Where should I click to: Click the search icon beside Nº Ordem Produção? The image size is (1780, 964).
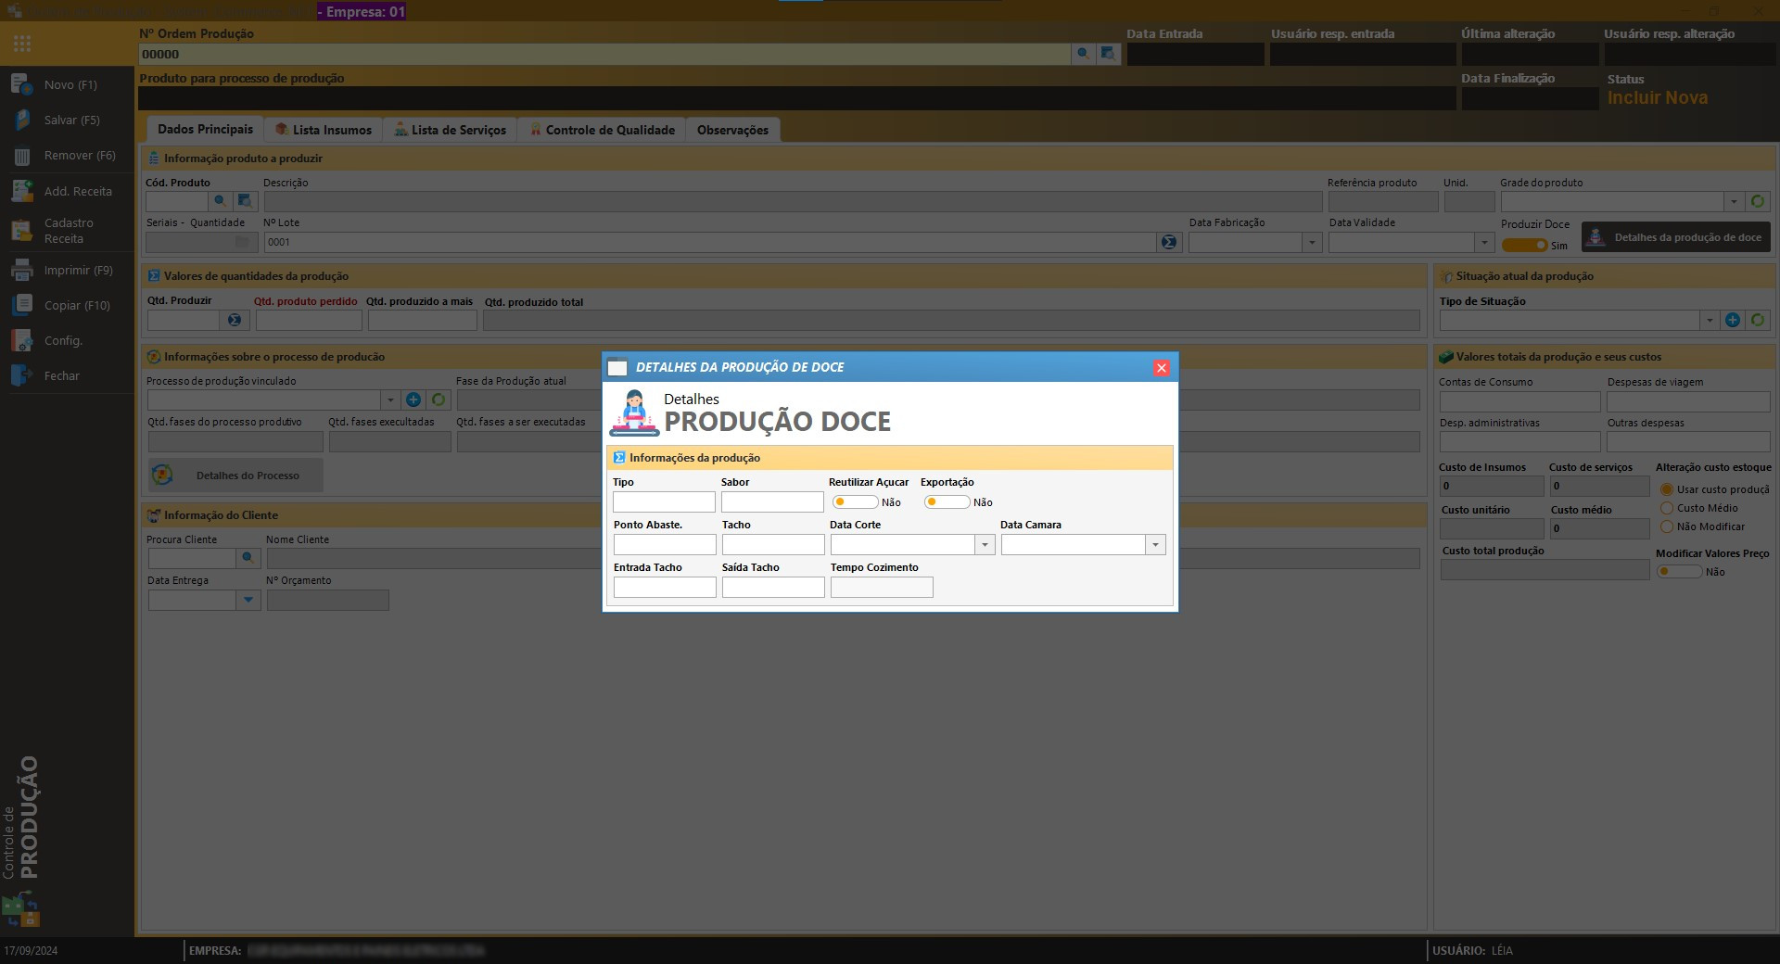pos(1083,54)
